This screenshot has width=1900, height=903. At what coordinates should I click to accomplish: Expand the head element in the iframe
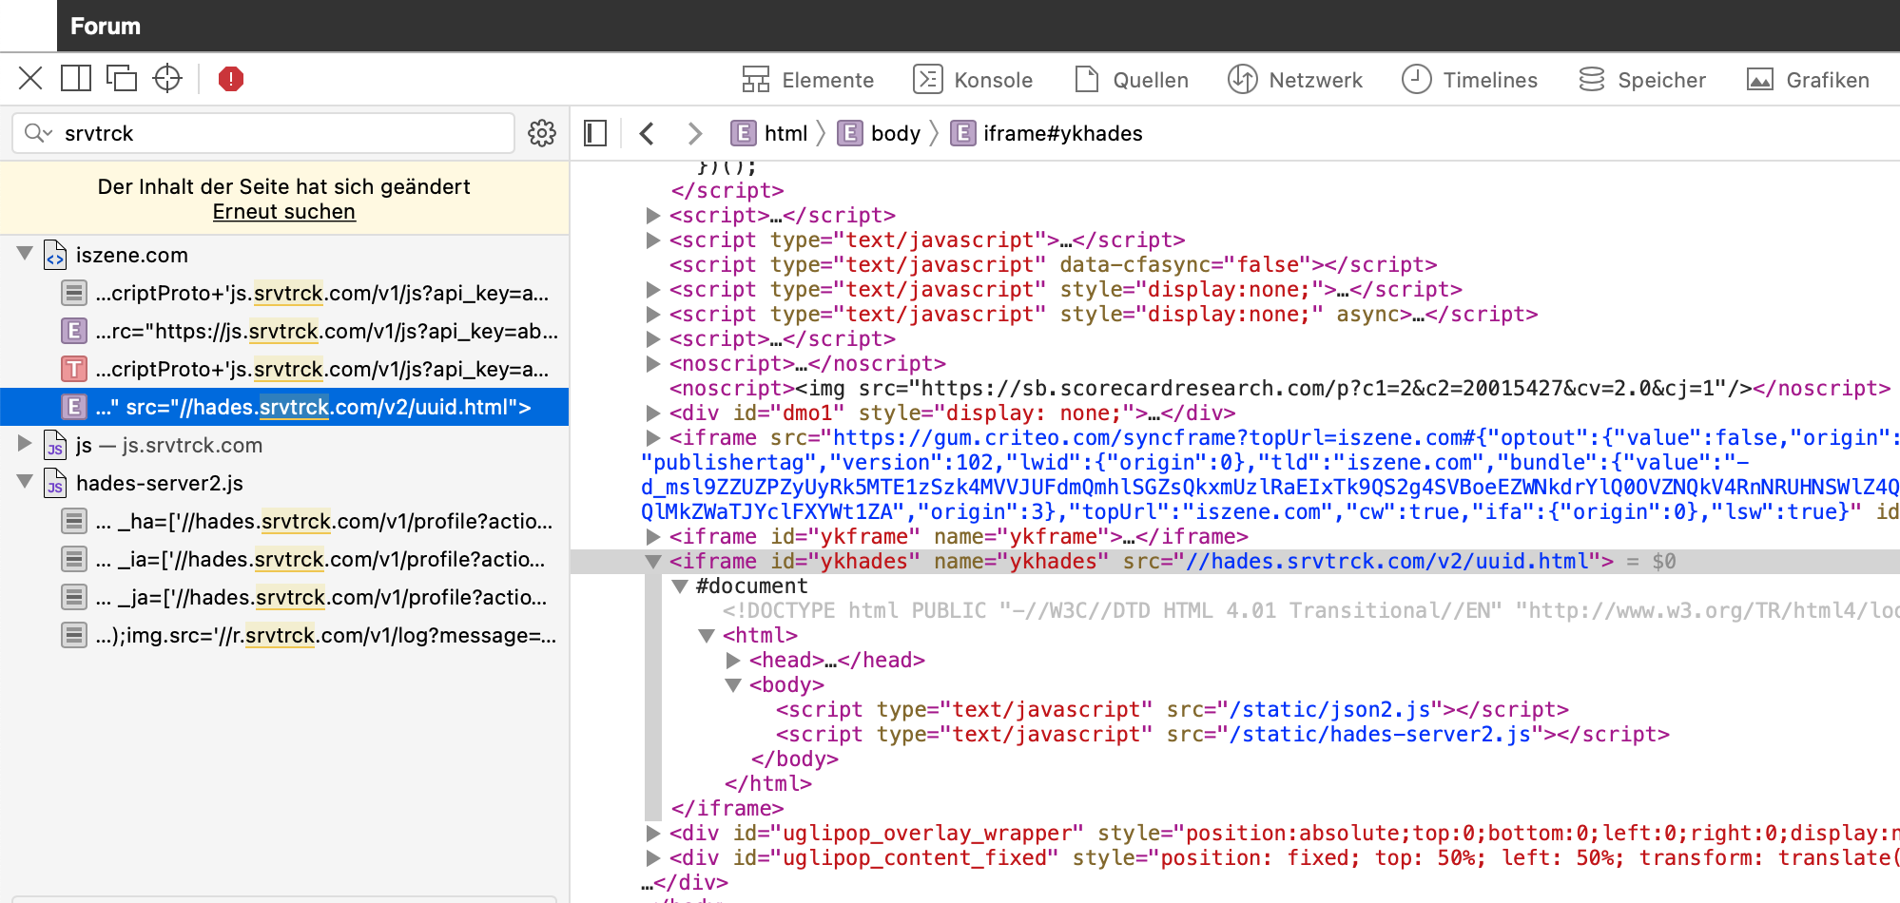(732, 661)
